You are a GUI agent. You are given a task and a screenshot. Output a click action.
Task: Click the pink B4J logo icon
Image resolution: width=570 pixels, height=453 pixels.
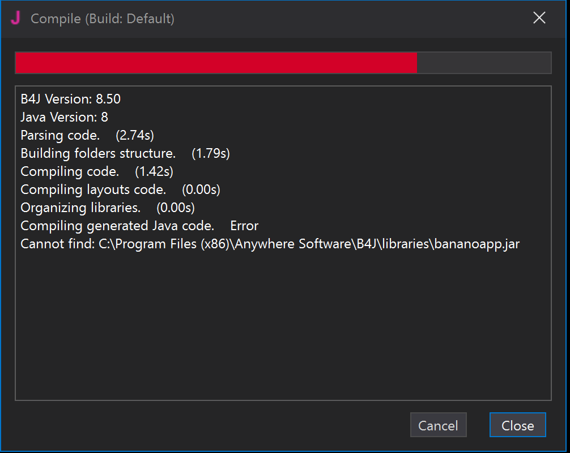tap(16, 18)
